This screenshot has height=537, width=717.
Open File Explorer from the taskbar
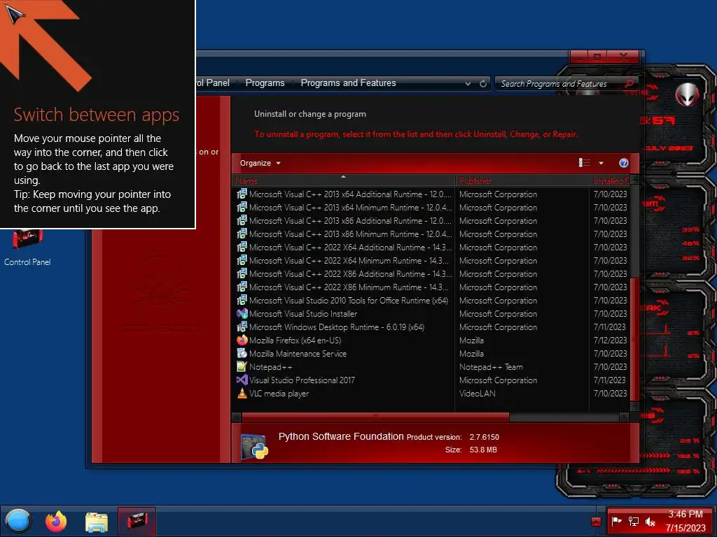point(97,522)
